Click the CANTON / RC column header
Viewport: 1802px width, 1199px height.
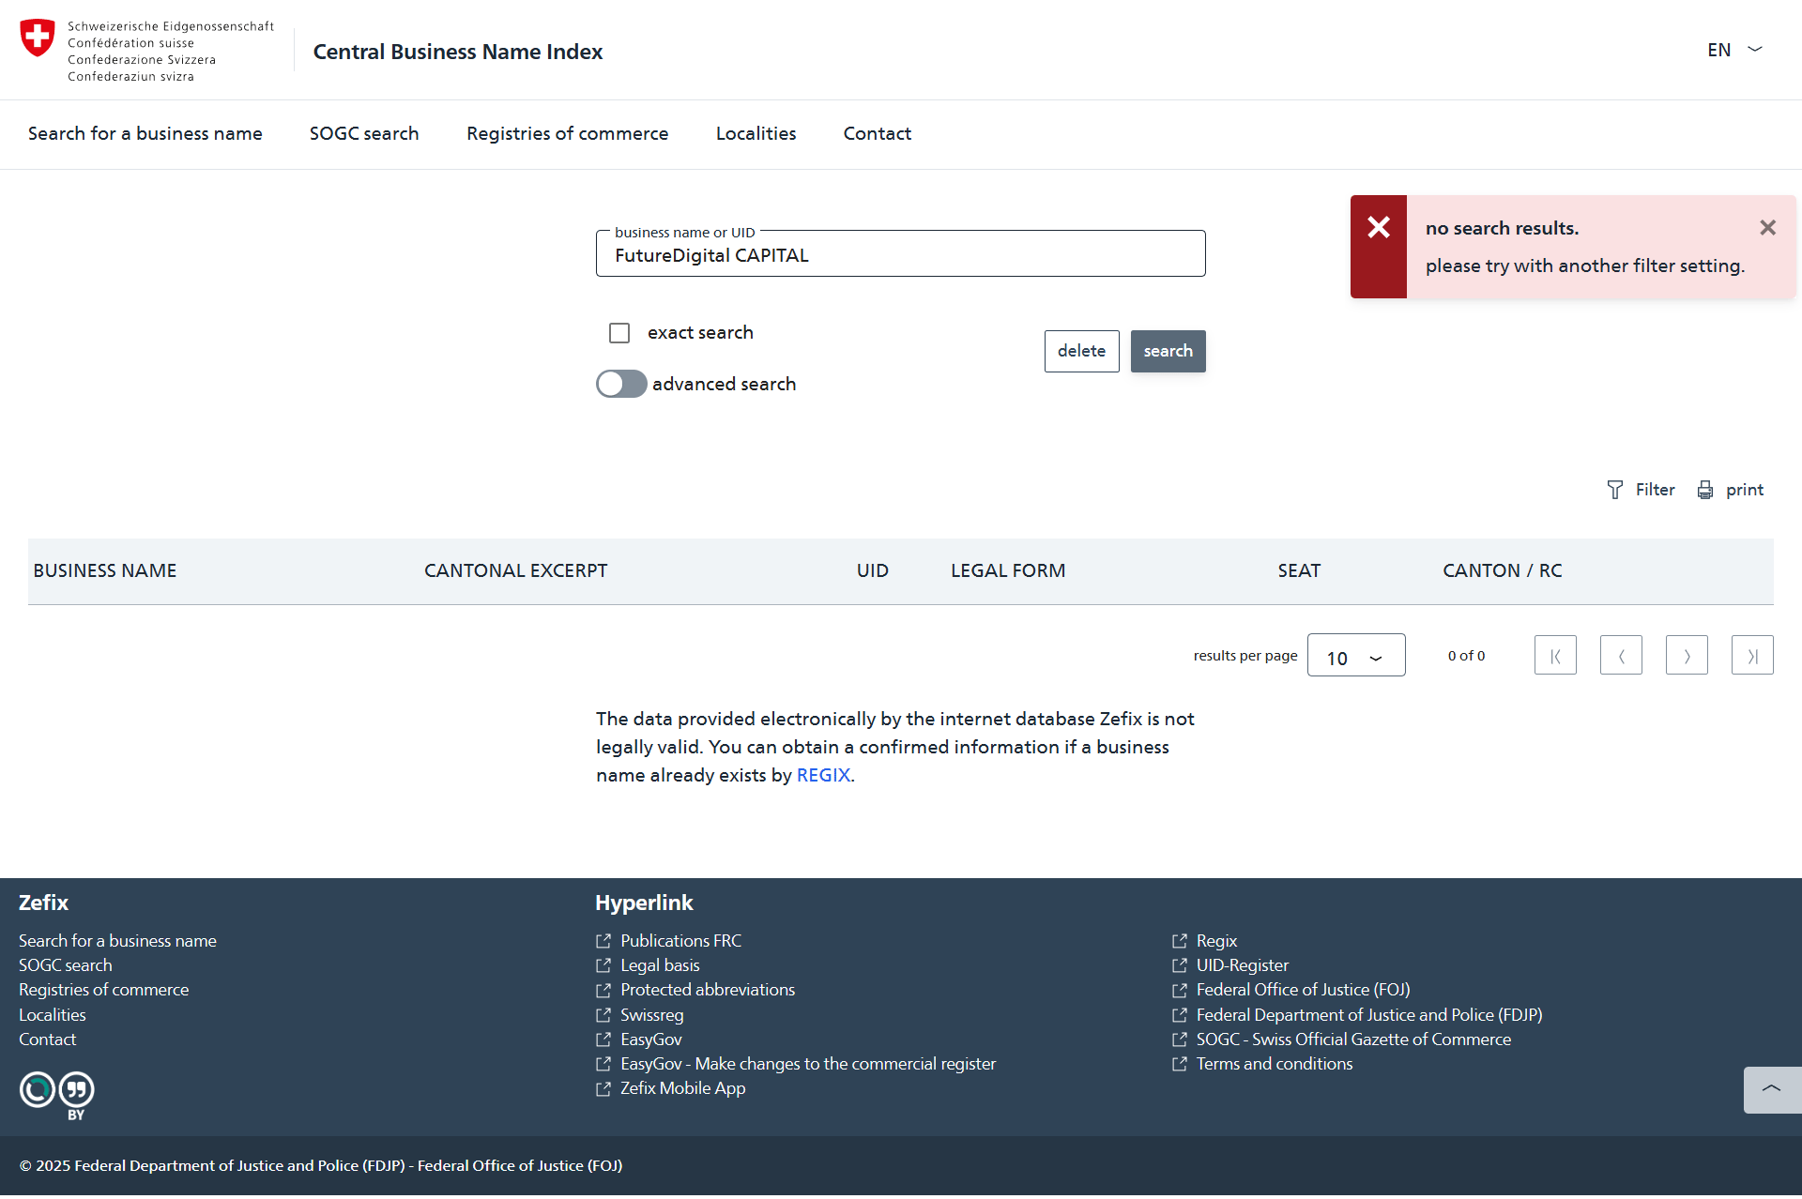pyautogui.click(x=1503, y=570)
